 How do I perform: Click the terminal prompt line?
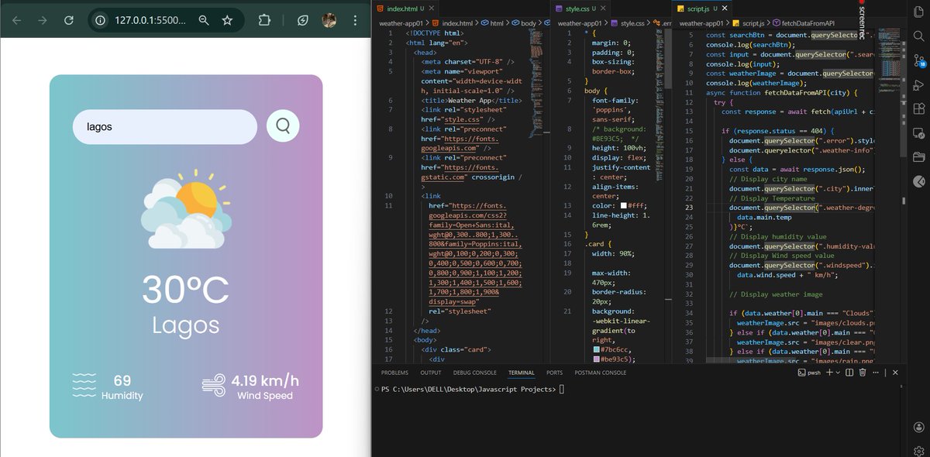[x=473, y=389]
